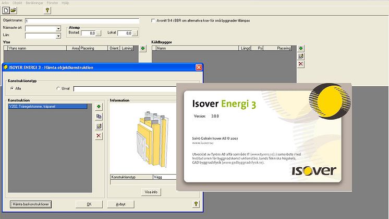
Task: Open the Län dropdown
Action: [58, 36]
